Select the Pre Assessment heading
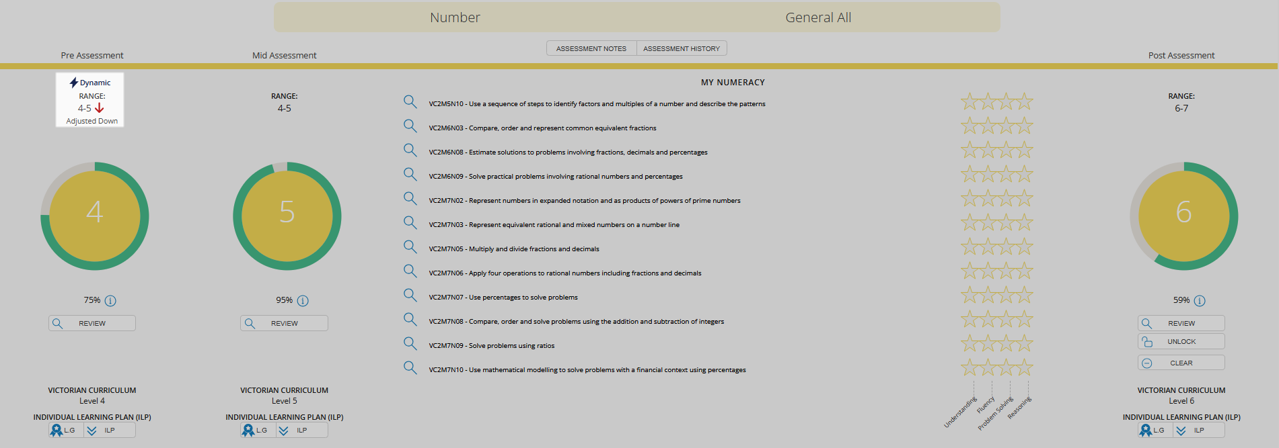The height and width of the screenshot is (448, 1279). [x=92, y=56]
